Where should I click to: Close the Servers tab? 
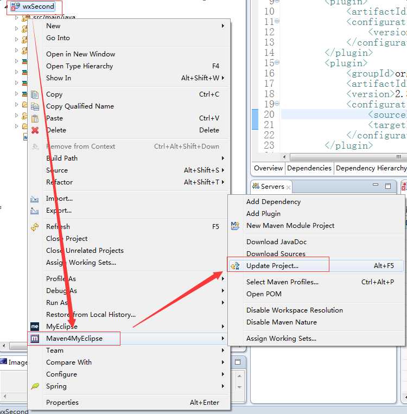click(288, 187)
